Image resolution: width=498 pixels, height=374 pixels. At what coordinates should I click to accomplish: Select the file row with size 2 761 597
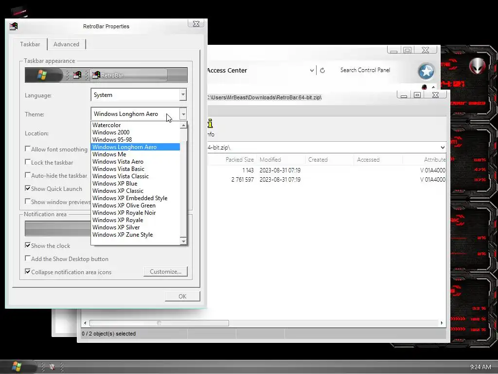pos(327,180)
